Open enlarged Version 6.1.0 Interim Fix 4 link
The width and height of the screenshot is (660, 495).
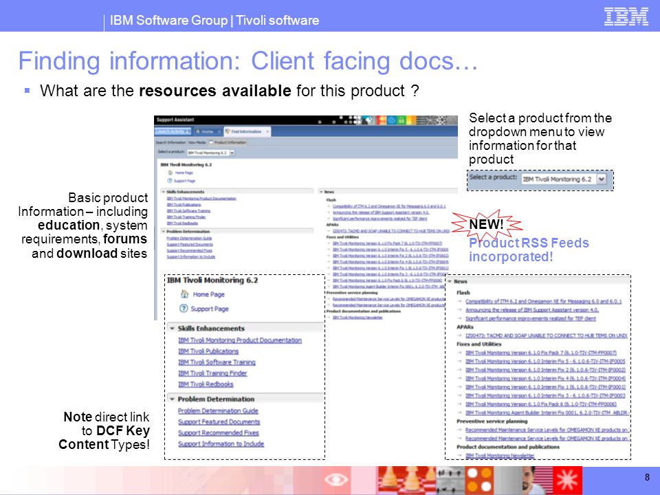(545, 378)
